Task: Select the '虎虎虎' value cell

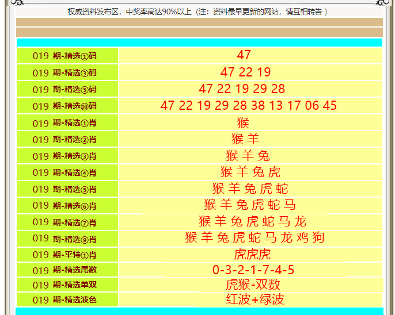Action: (x=252, y=255)
